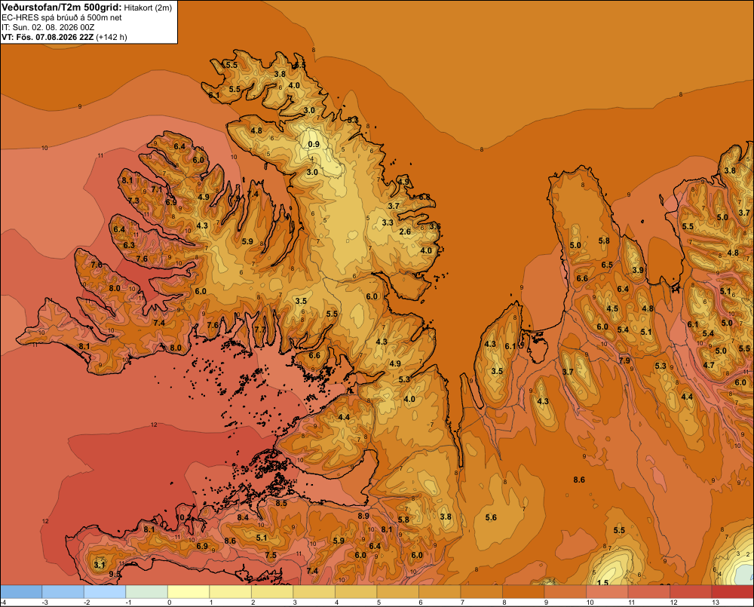
Task: Click the 3.1 temperature label on the peninsula tip
Action: 99,565
